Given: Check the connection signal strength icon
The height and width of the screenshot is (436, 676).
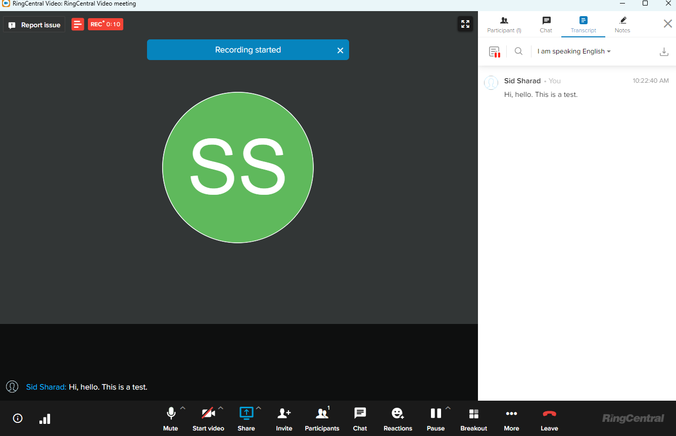Looking at the screenshot, I should click(45, 419).
